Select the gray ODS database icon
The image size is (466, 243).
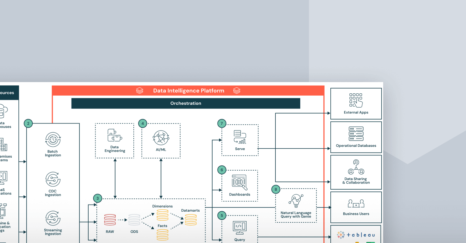(134, 220)
